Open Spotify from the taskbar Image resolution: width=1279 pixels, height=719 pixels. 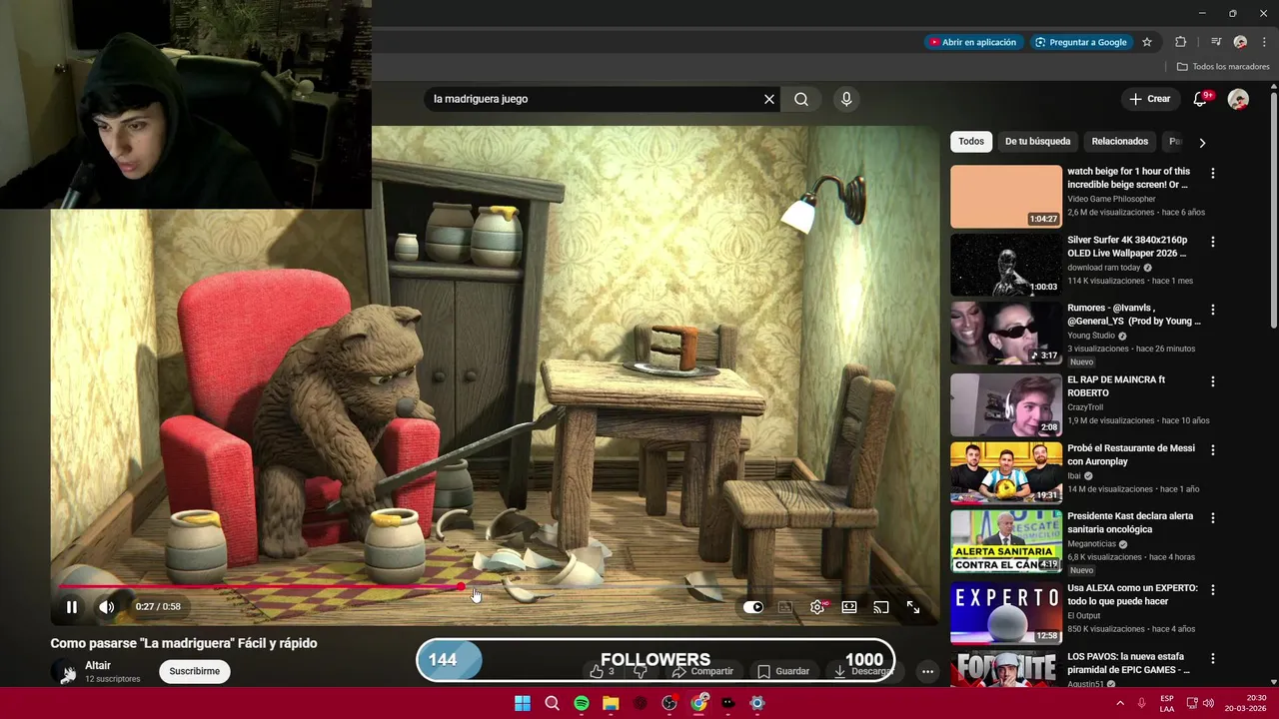click(x=582, y=703)
